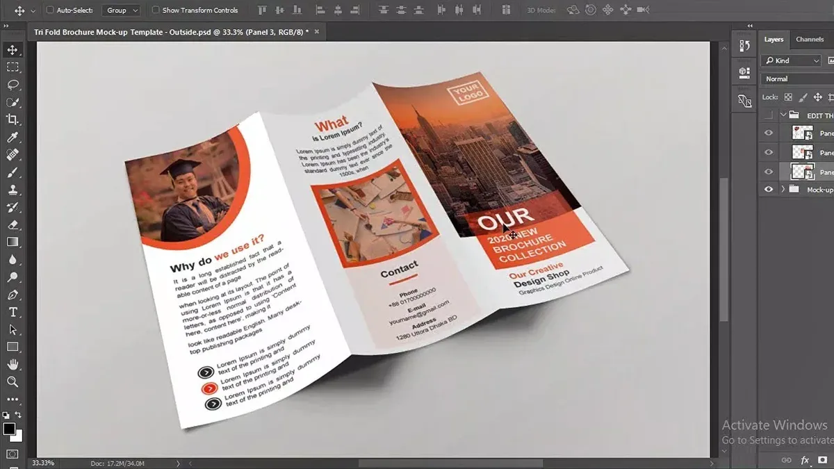Hide the topmost Panel layer eye
The image size is (834, 469).
(769, 133)
